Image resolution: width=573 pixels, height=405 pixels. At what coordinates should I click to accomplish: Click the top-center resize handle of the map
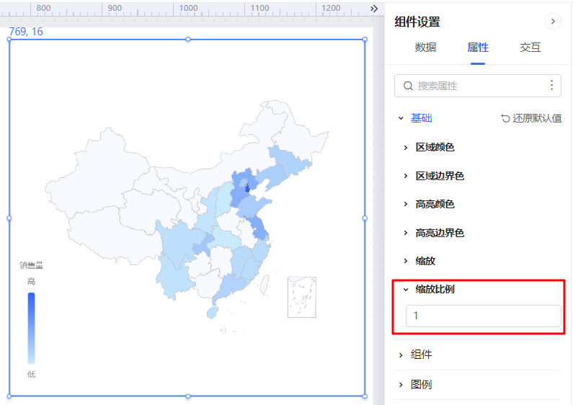coord(188,39)
